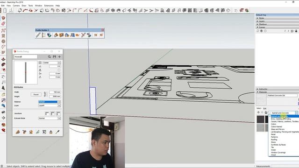Open the Asphalt and Concrete library combo box
This screenshot has height=168, width=299.
283,113
